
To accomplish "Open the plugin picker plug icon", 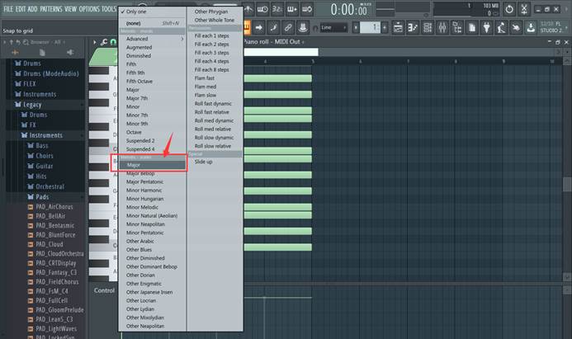I will [486, 27].
